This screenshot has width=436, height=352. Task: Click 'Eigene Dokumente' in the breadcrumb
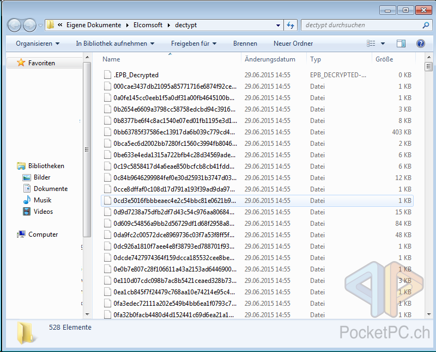tap(94, 25)
